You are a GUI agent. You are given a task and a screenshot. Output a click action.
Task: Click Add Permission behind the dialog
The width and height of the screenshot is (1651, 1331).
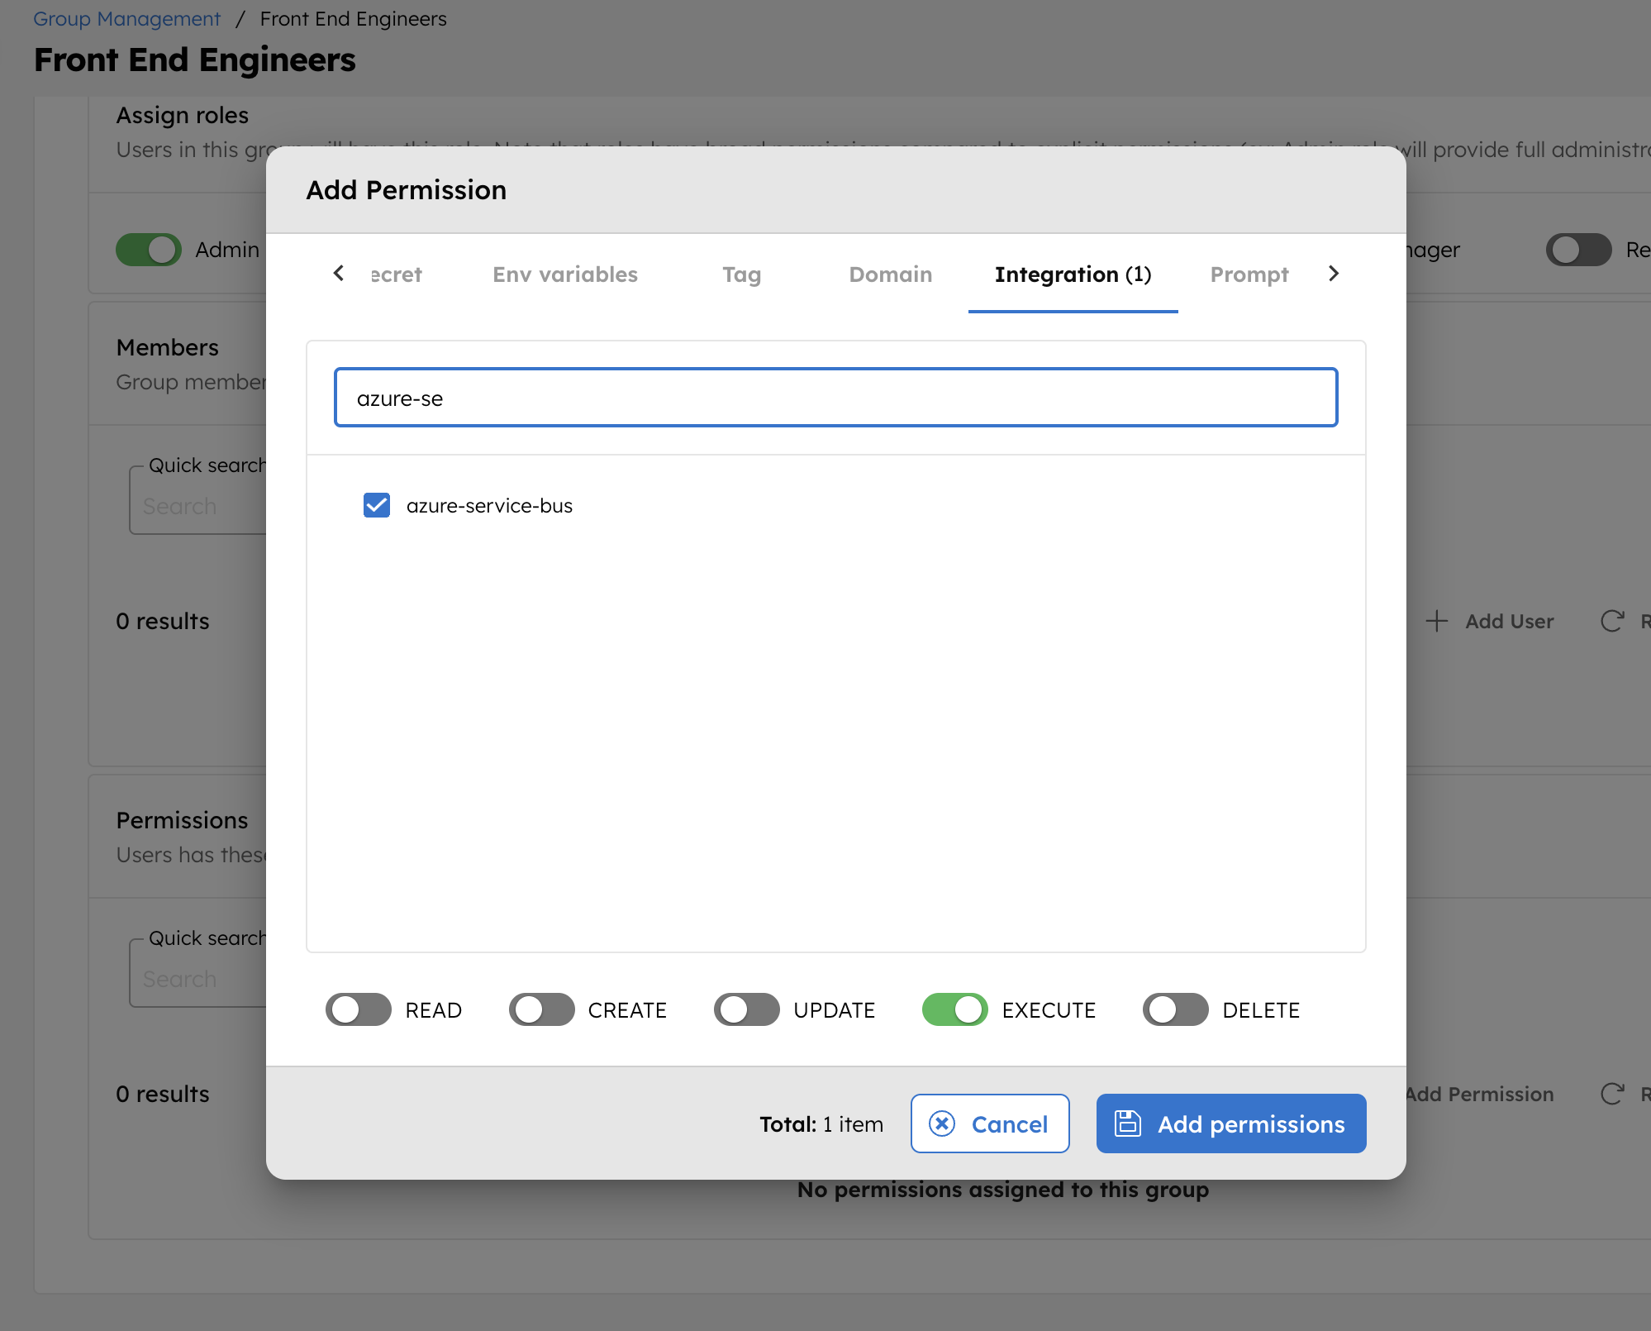click(1479, 1094)
